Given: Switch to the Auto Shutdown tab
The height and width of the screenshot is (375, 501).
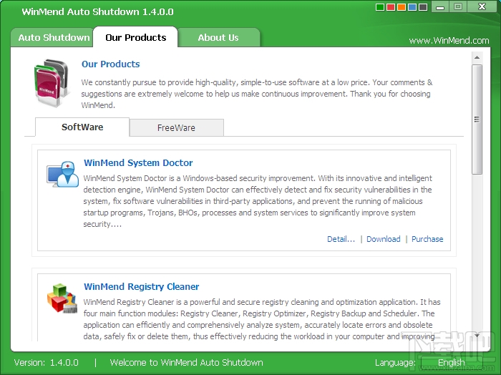Looking at the screenshot, I should click(x=52, y=38).
